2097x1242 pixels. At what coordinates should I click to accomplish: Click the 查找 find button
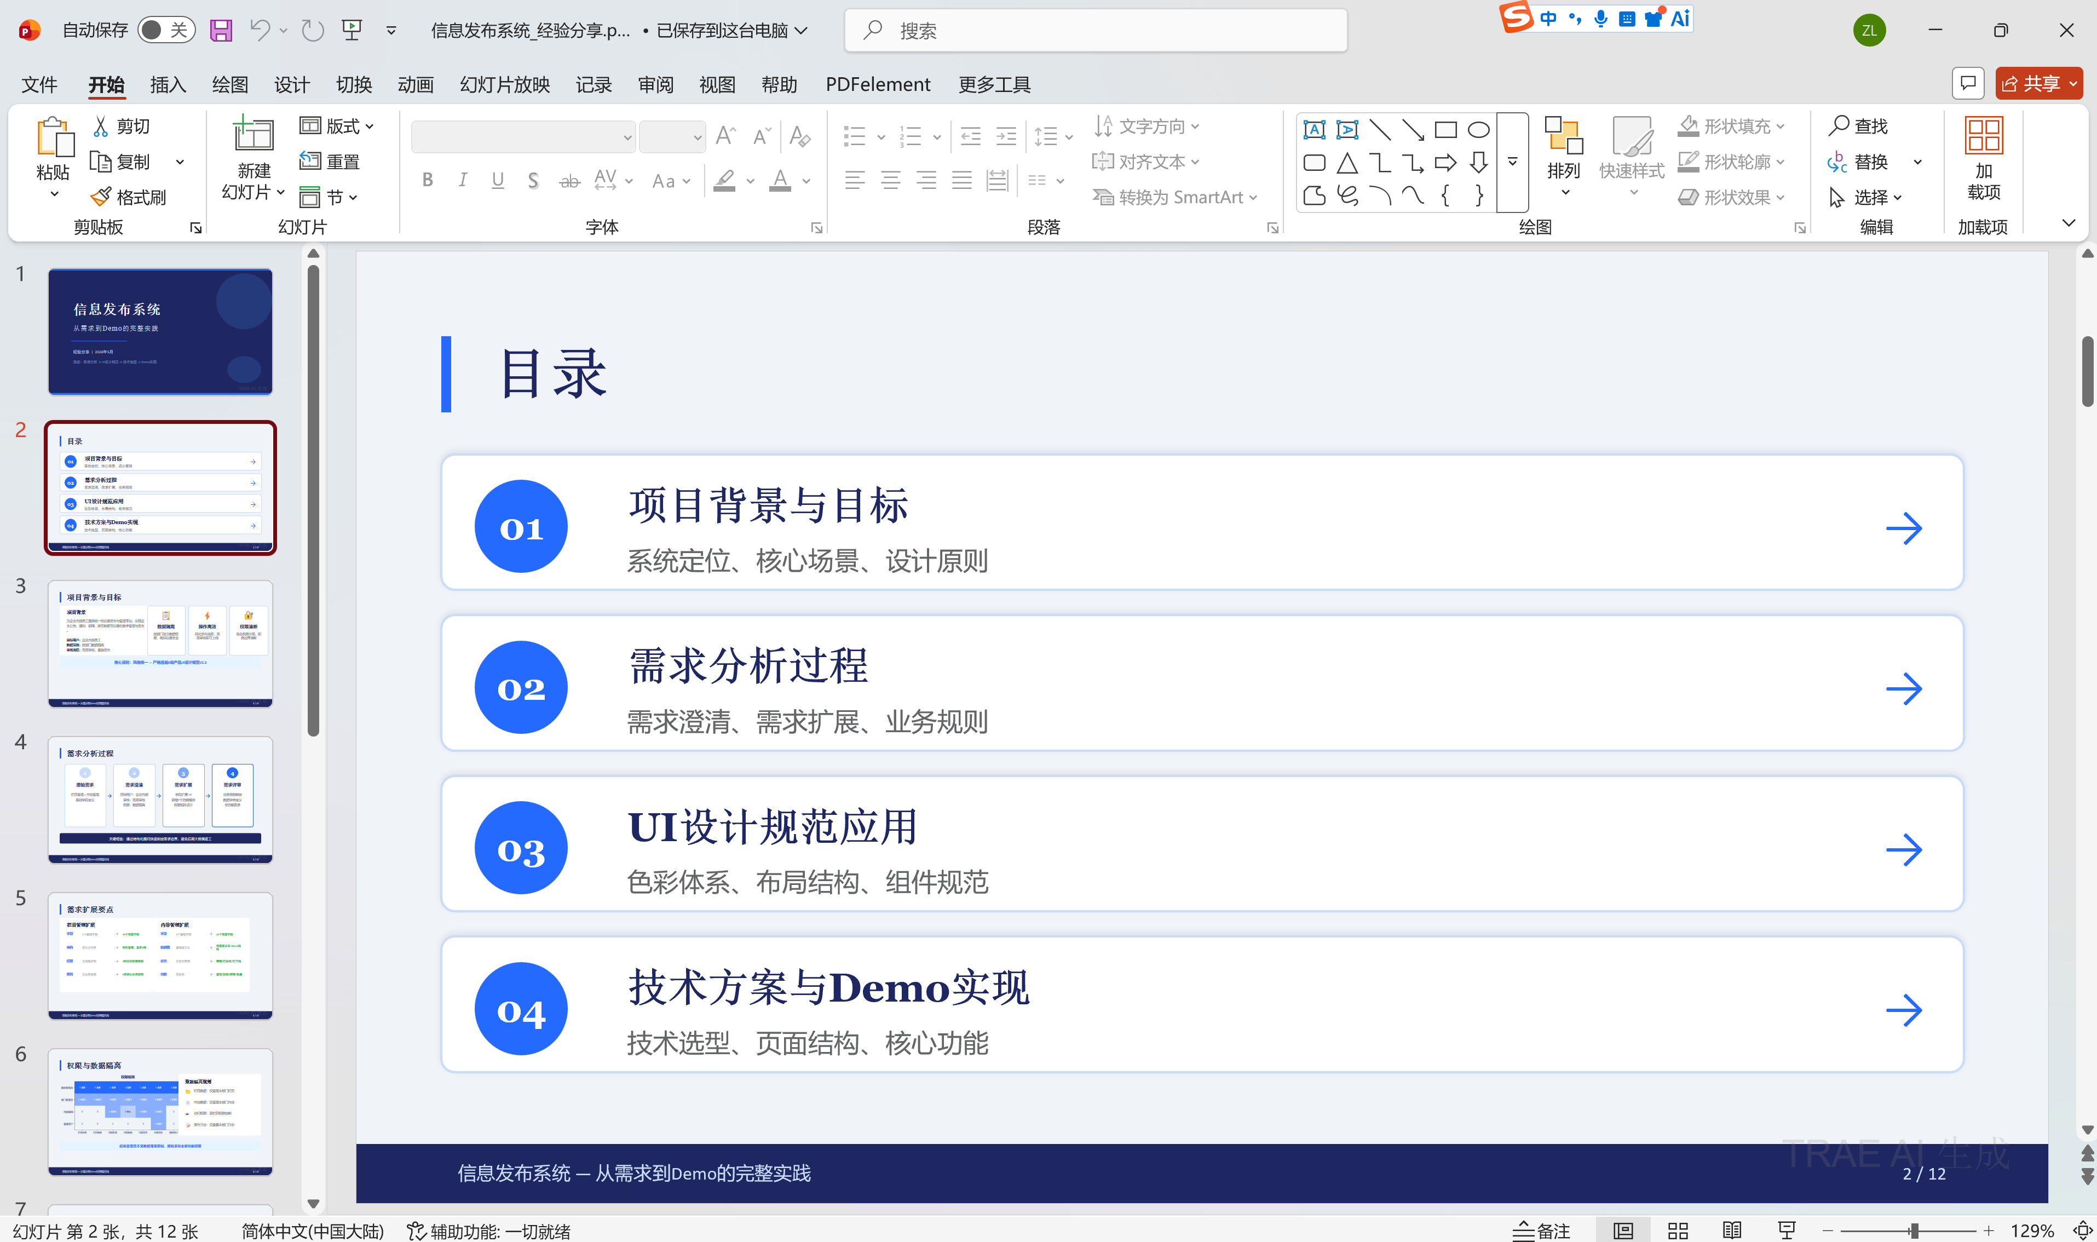click(1858, 125)
